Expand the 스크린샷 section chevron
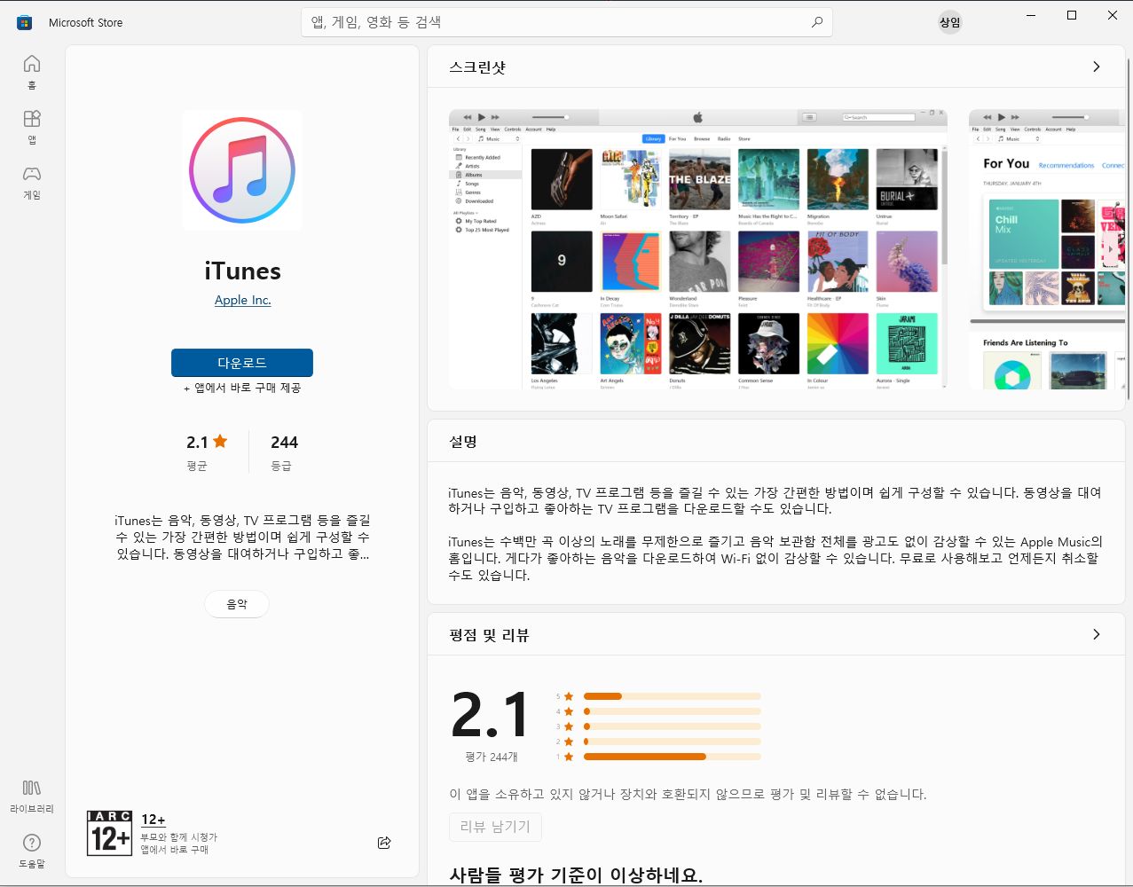The image size is (1133, 887). pyautogui.click(x=1097, y=67)
